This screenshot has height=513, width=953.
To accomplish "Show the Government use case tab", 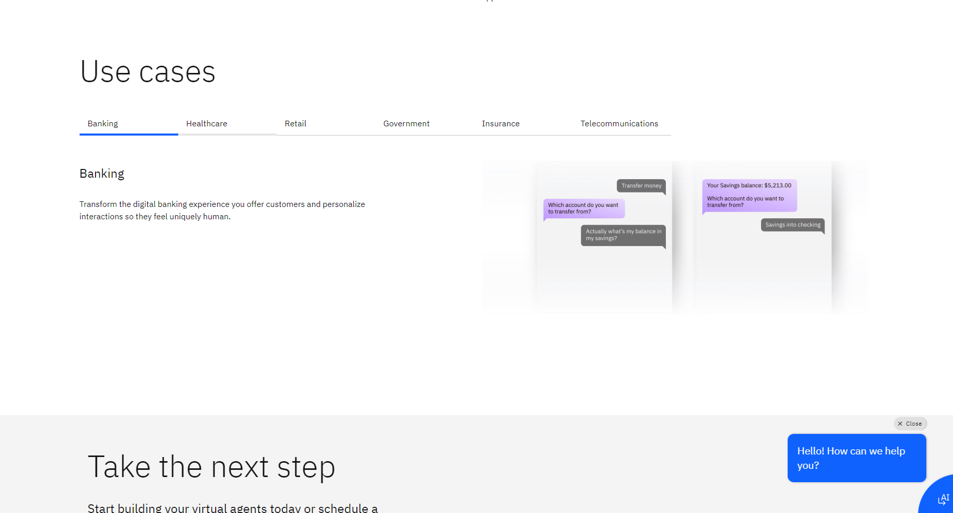I will [406, 124].
